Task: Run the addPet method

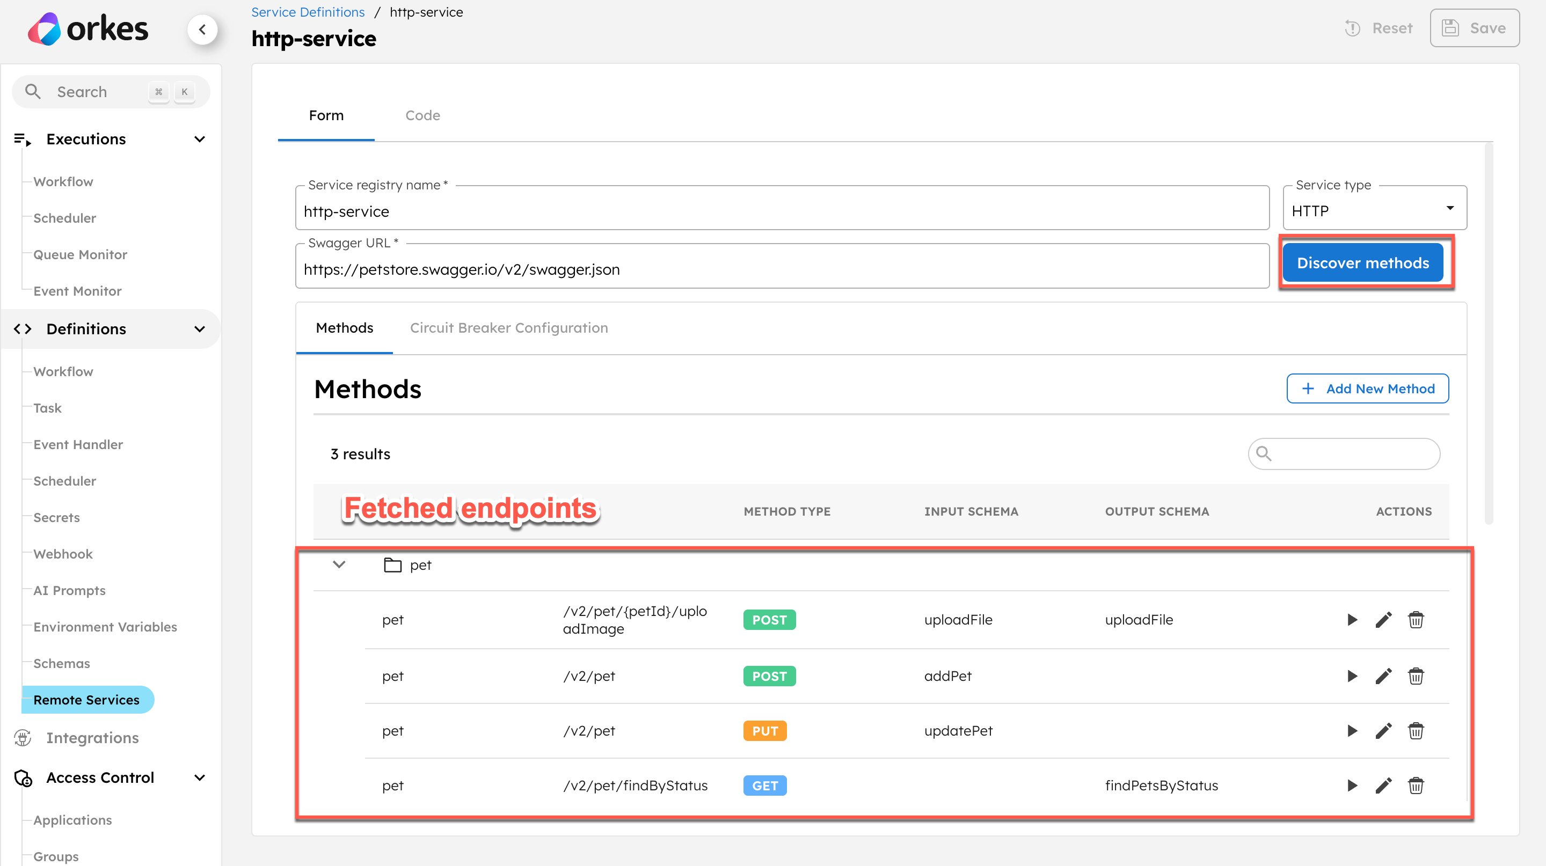Action: 1352,676
